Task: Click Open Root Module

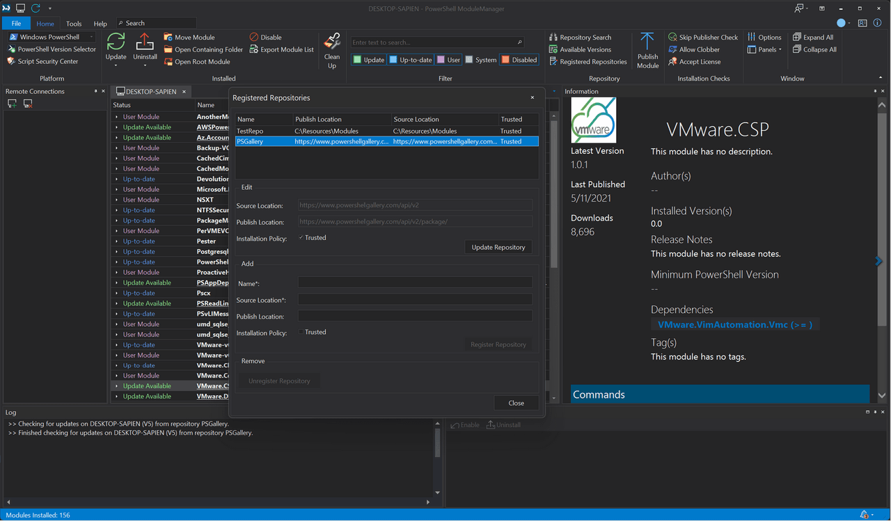Action: point(197,62)
